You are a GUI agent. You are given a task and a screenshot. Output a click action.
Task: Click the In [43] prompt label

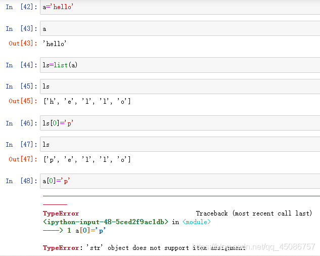pyautogui.click(x=21, y=29)
